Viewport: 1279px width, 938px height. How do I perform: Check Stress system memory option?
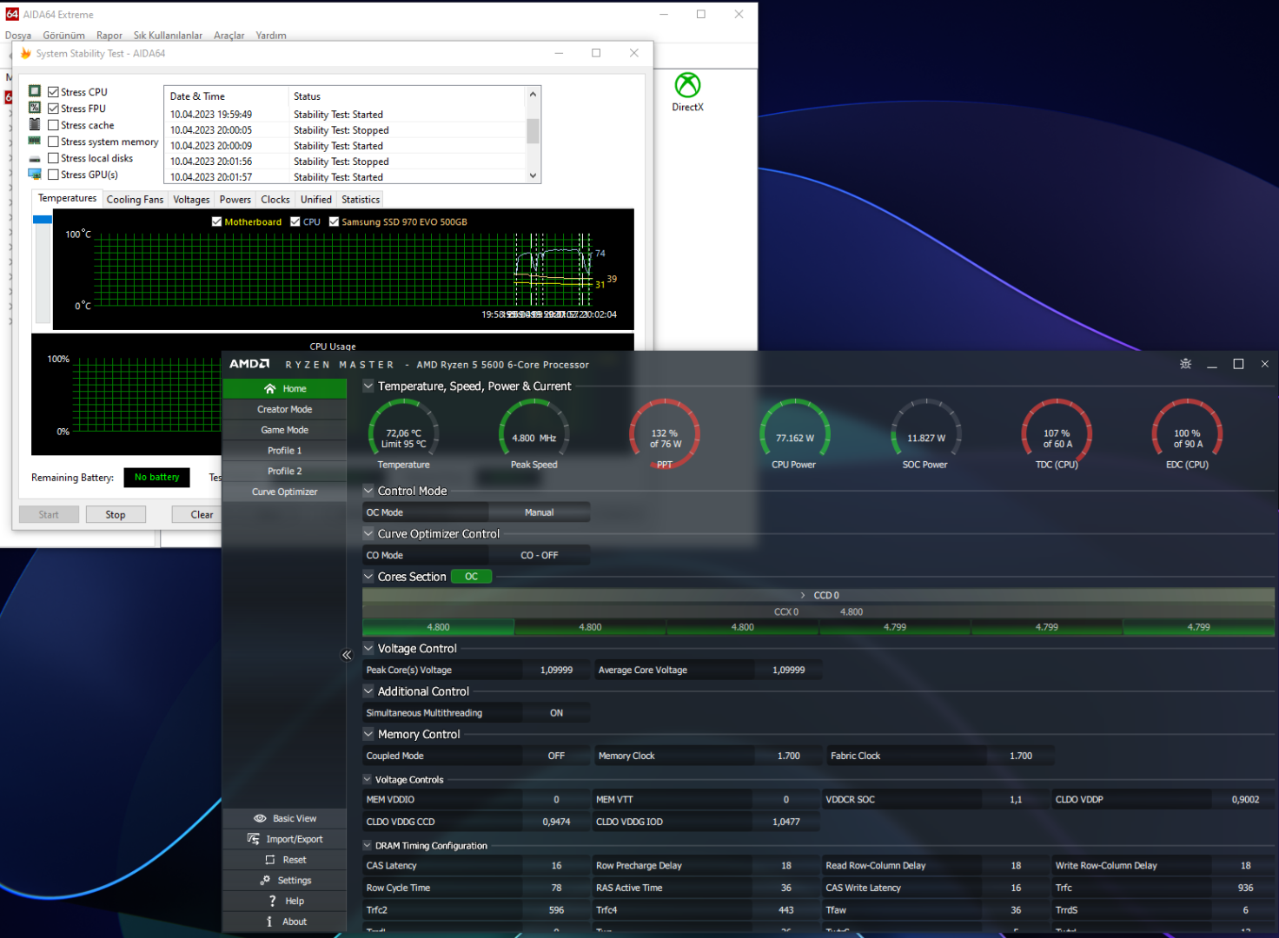tap(53, 142)
